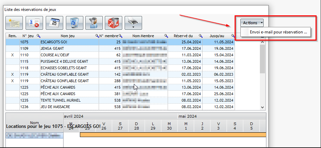Expand the printer button dropdown arrow
Screen dimensions: 321x148
(x=133, y=27)
